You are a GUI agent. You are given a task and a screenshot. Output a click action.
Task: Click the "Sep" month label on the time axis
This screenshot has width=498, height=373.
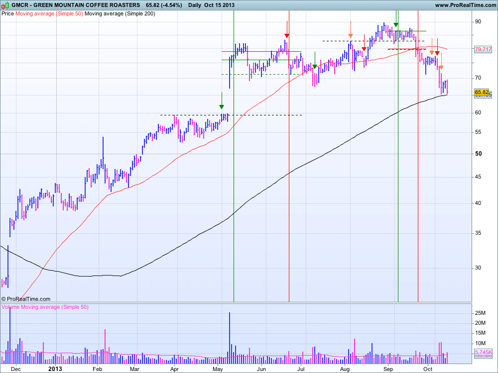coord(388,369)
